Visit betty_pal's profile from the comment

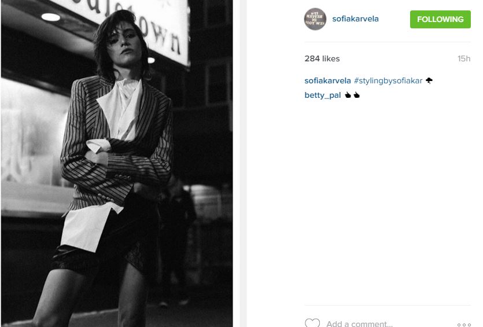pos(323,95)
